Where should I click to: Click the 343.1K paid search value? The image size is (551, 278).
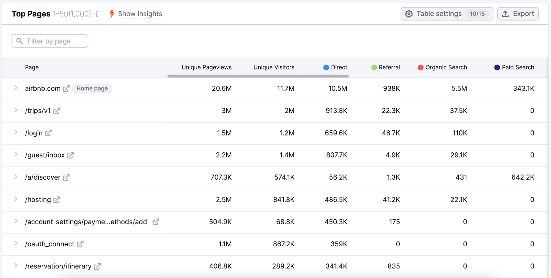(x=524, y=88)
